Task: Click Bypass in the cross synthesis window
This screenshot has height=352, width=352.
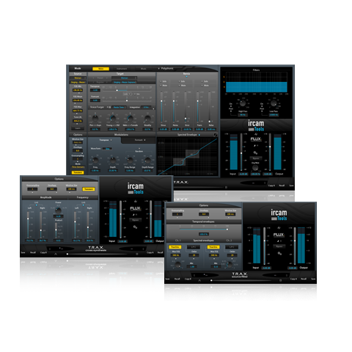Action: coord(135,220)
